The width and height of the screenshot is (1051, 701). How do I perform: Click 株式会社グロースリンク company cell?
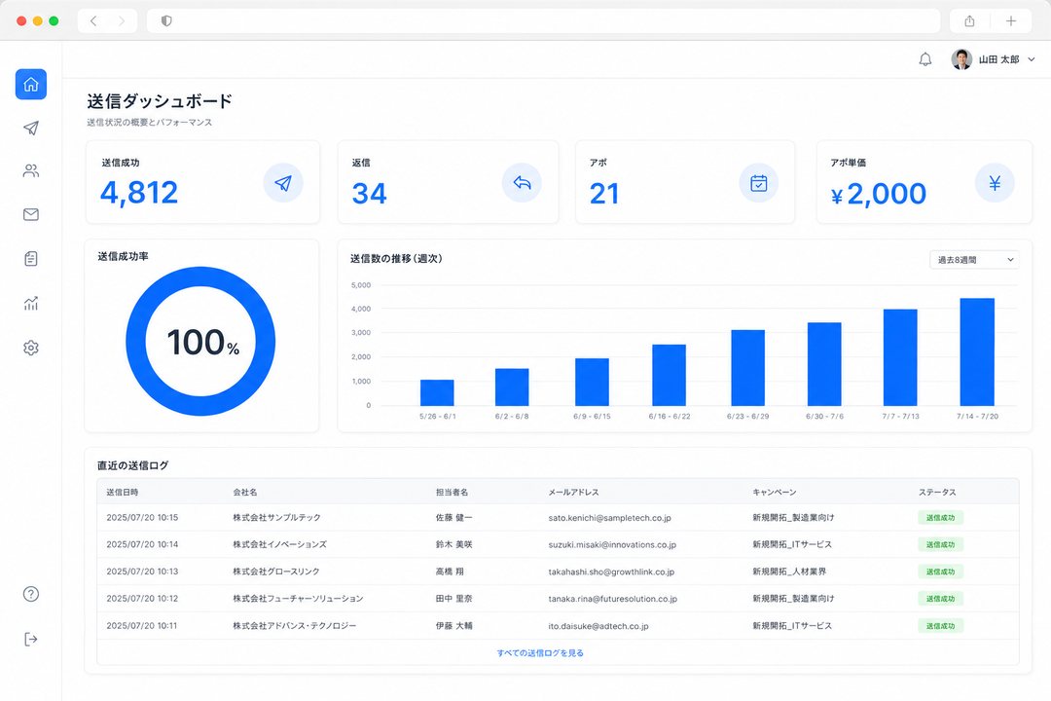coord(276,572)
